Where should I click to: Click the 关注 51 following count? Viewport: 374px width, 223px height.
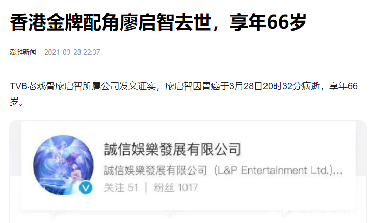(121, 188)
